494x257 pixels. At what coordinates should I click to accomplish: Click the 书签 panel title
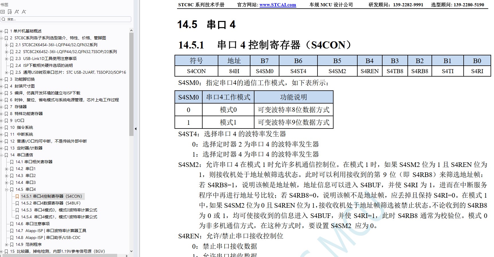[4, 5]
